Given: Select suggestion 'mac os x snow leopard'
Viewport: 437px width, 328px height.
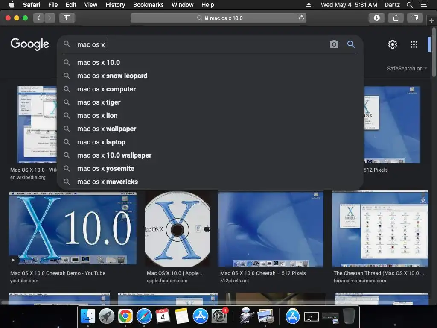Looking at the screenshot, I should pyautogui.click(x=210, y=76).
